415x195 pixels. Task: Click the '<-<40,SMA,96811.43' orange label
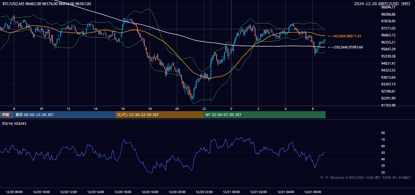coord(345,36)
